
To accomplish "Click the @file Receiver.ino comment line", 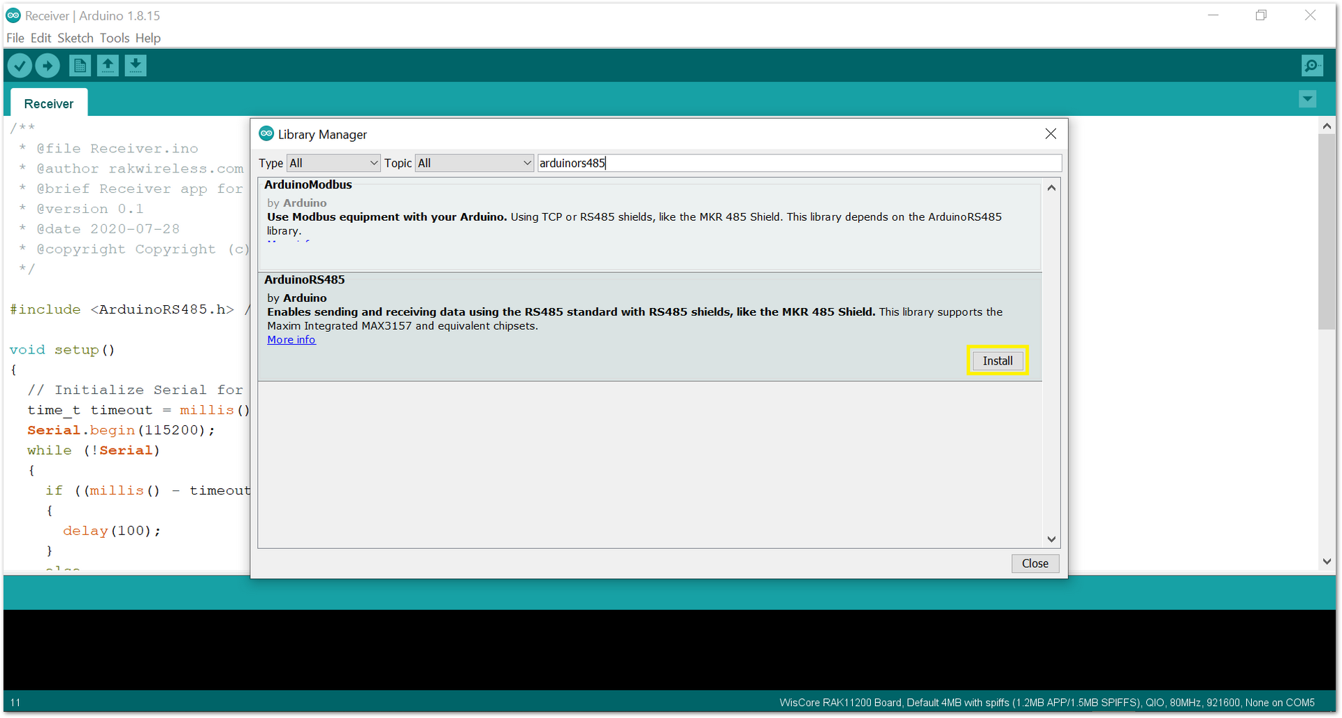I will [x=108, y=149].
